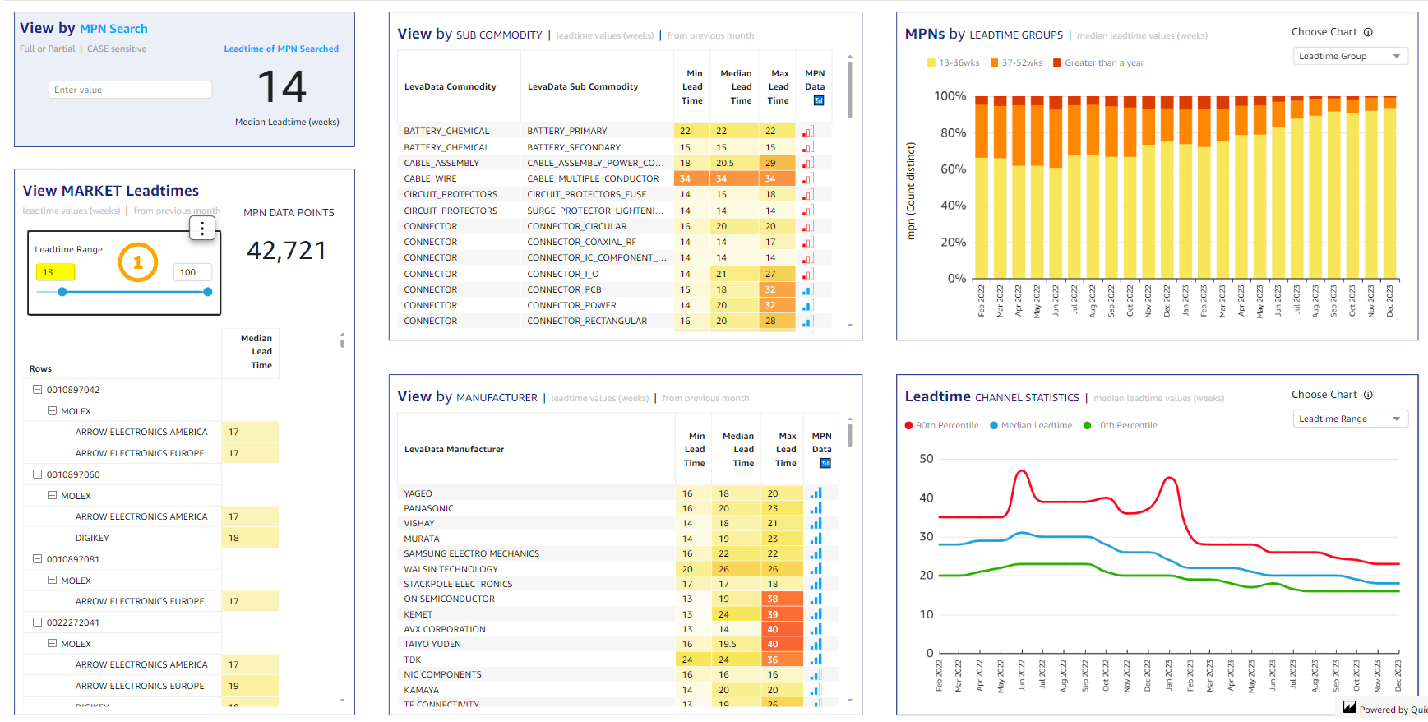Sort by LevaData Sub Commodity column header
Viewport: 1428px width, 722px height.
pyautogui.click(x=582, y=87)
